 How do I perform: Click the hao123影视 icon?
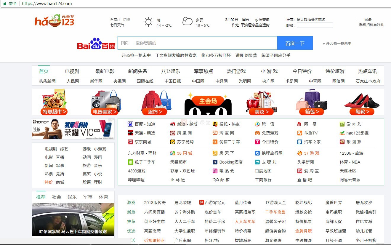click(342, 133)
